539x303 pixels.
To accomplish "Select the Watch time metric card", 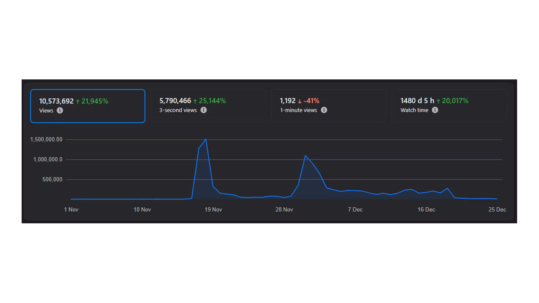I will tap(449, 106).
